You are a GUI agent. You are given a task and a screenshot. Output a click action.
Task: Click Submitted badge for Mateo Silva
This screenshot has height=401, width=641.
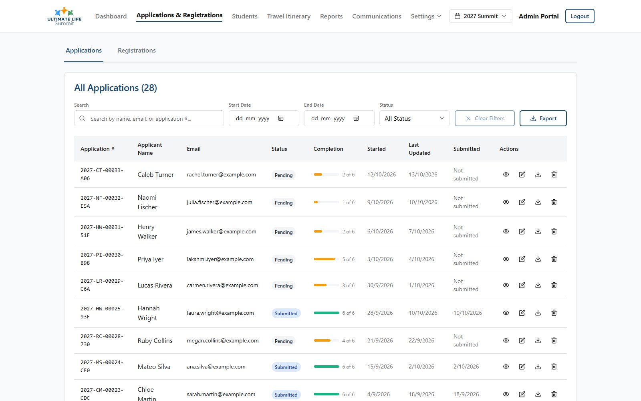pyautogui.click(x=286, y=367)
